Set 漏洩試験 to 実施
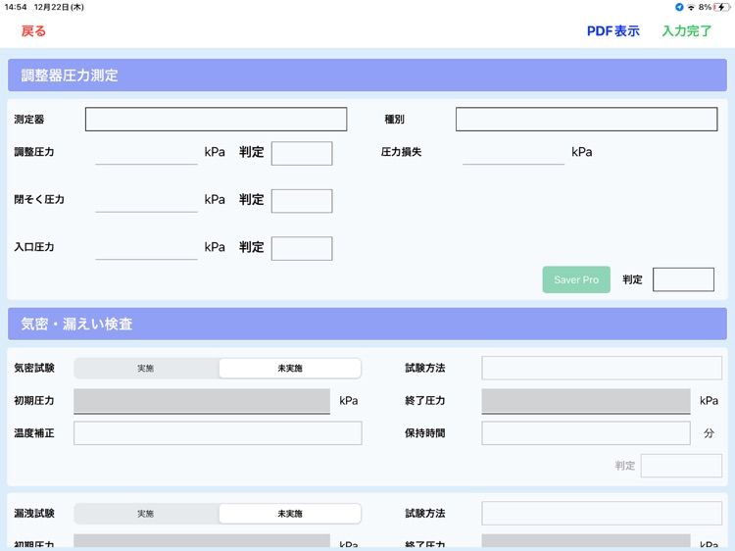The image size is (735, 551). pos(146,514)
